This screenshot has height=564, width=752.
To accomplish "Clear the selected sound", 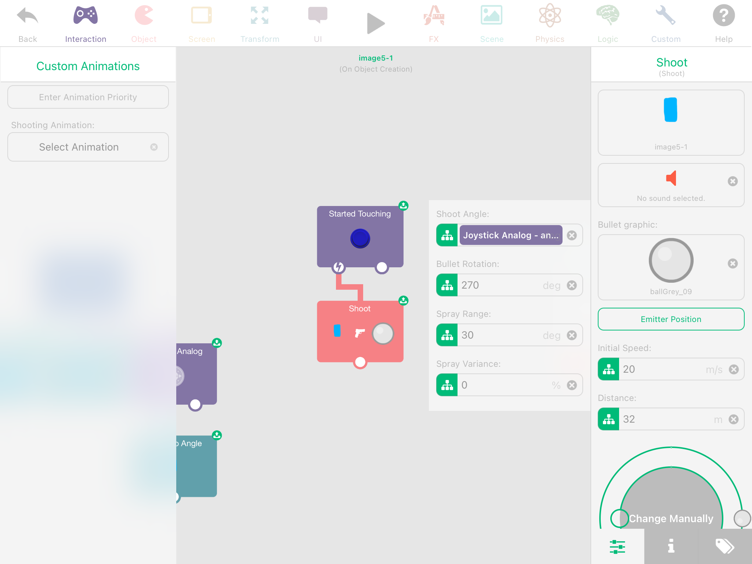I will point(733,181).
